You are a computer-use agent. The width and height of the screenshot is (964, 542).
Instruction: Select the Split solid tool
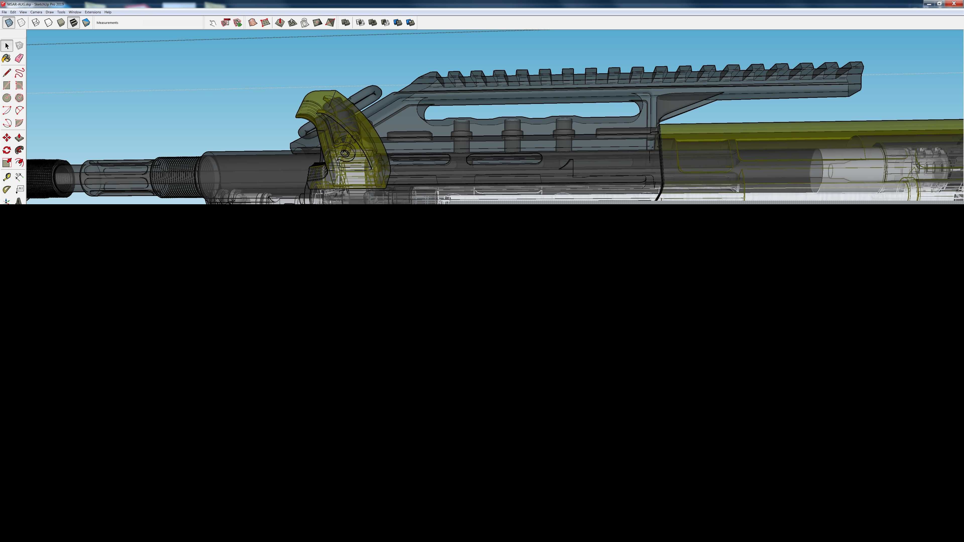410,23
